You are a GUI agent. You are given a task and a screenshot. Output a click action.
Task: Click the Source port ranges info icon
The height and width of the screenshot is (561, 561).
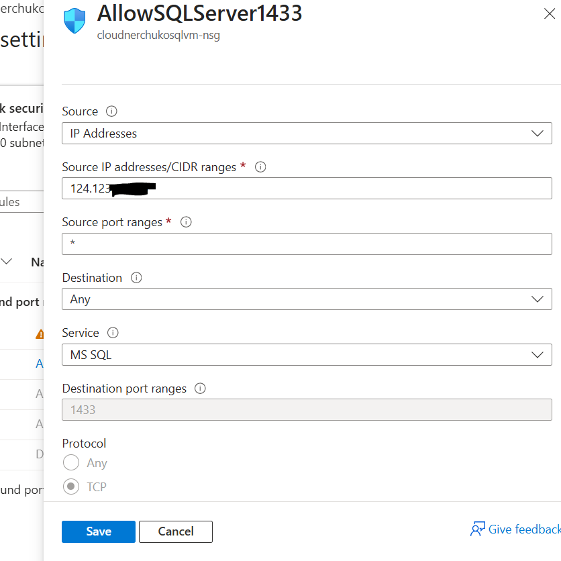(x=186, y=222)
